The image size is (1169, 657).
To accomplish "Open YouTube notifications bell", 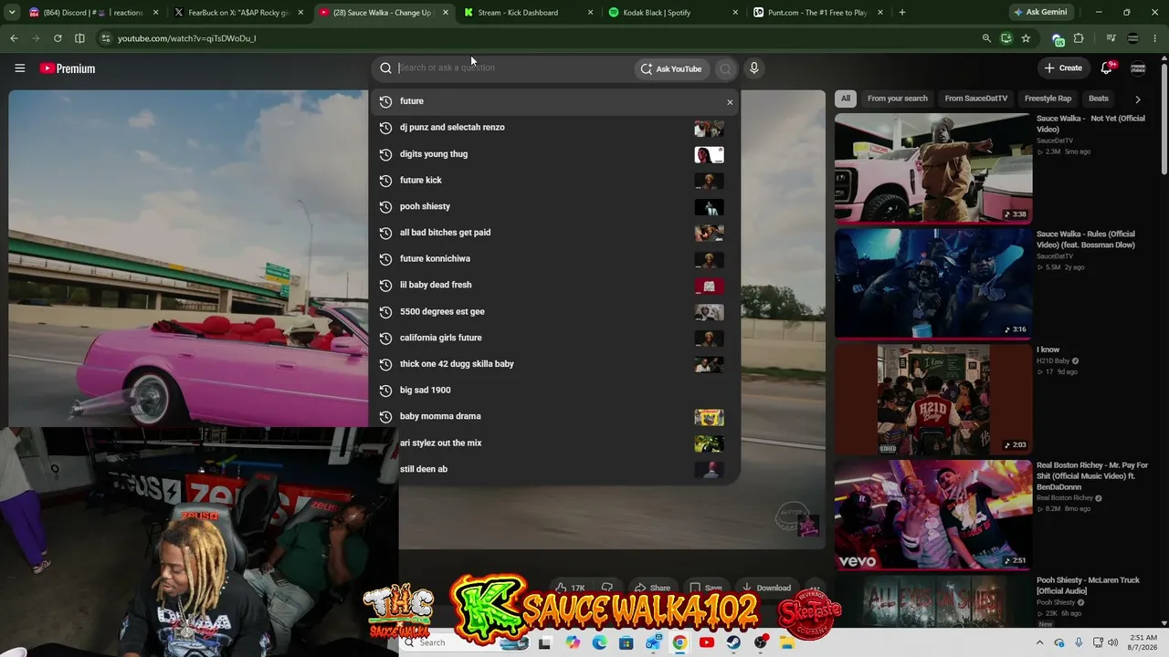I will tap(1107, 68).
